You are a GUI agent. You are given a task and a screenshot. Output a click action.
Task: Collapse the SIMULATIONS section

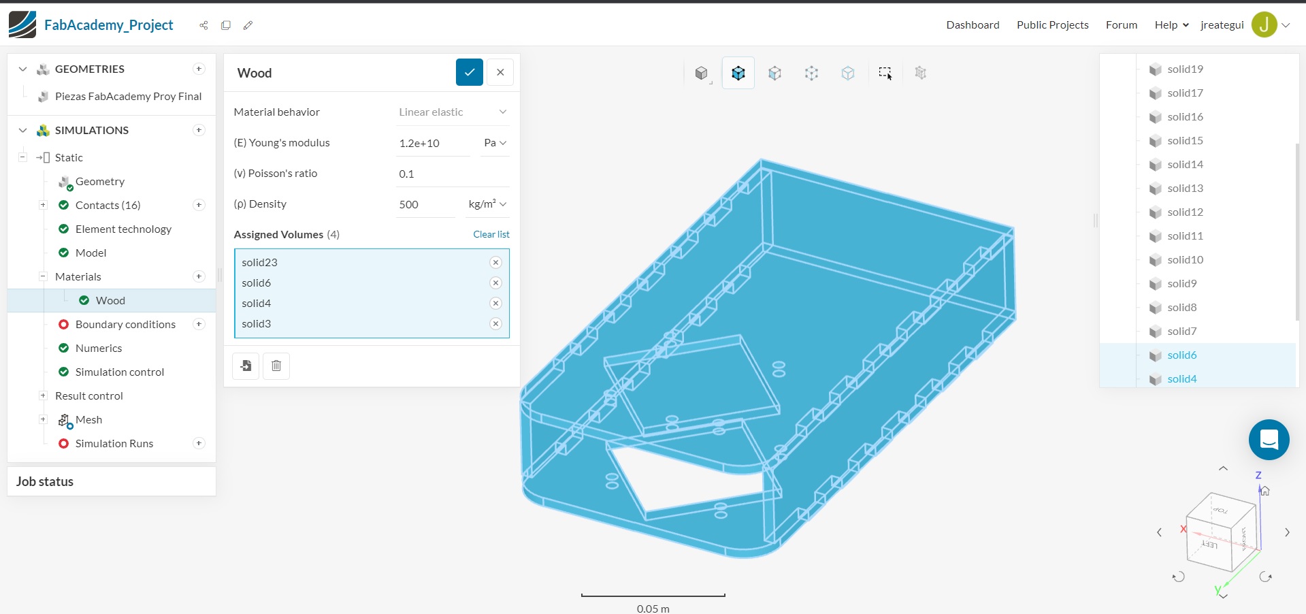(x=22, y=130)
